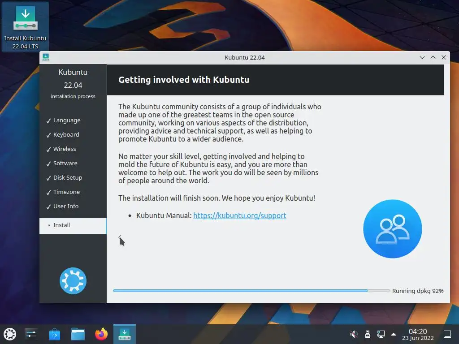Open System Settings from taskbar

pyautogui.click(x=31, y=334)
